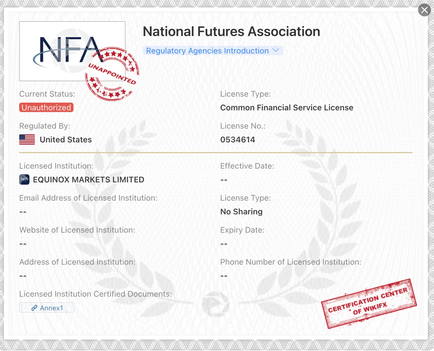Click the Regulated By label
This screenshot has width=434, height=351.
(x=45, y=126)
